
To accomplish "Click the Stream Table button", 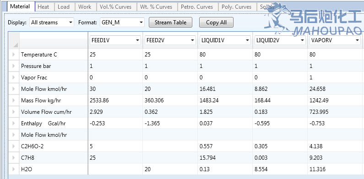I will pyautogui.click(x=170, y=22).
